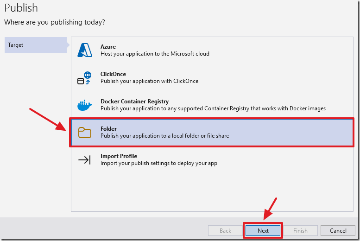The height and width of the screenshot is (241, 360).
Task: Click 'Import your publish settings' description
Action: click(158, 163)
